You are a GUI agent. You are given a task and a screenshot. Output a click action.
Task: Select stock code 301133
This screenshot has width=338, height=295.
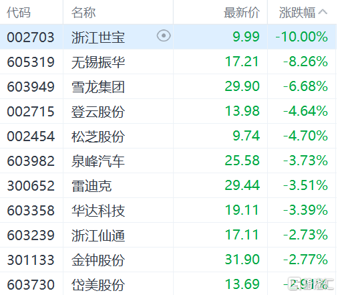click(x=31, y=260)
